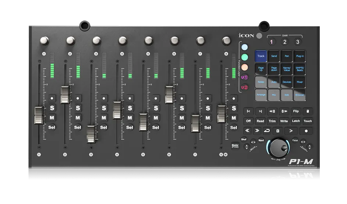
Task: Tap the Browser touchscreen pad
Action: [x=300, y=95]
